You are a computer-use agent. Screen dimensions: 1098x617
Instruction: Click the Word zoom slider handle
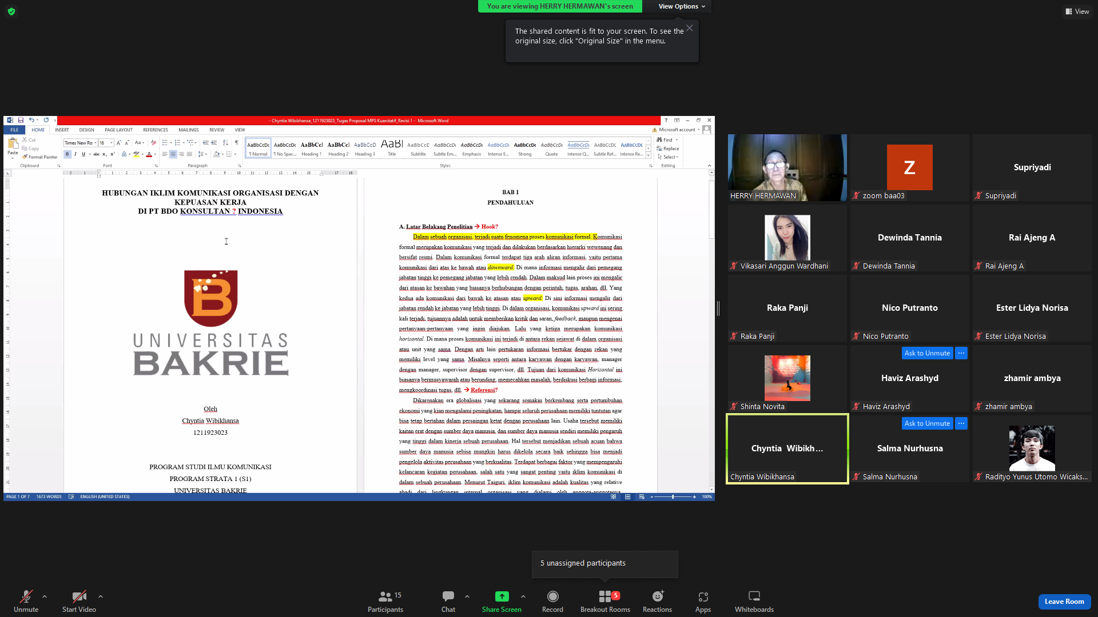click(x=673, y=497)
